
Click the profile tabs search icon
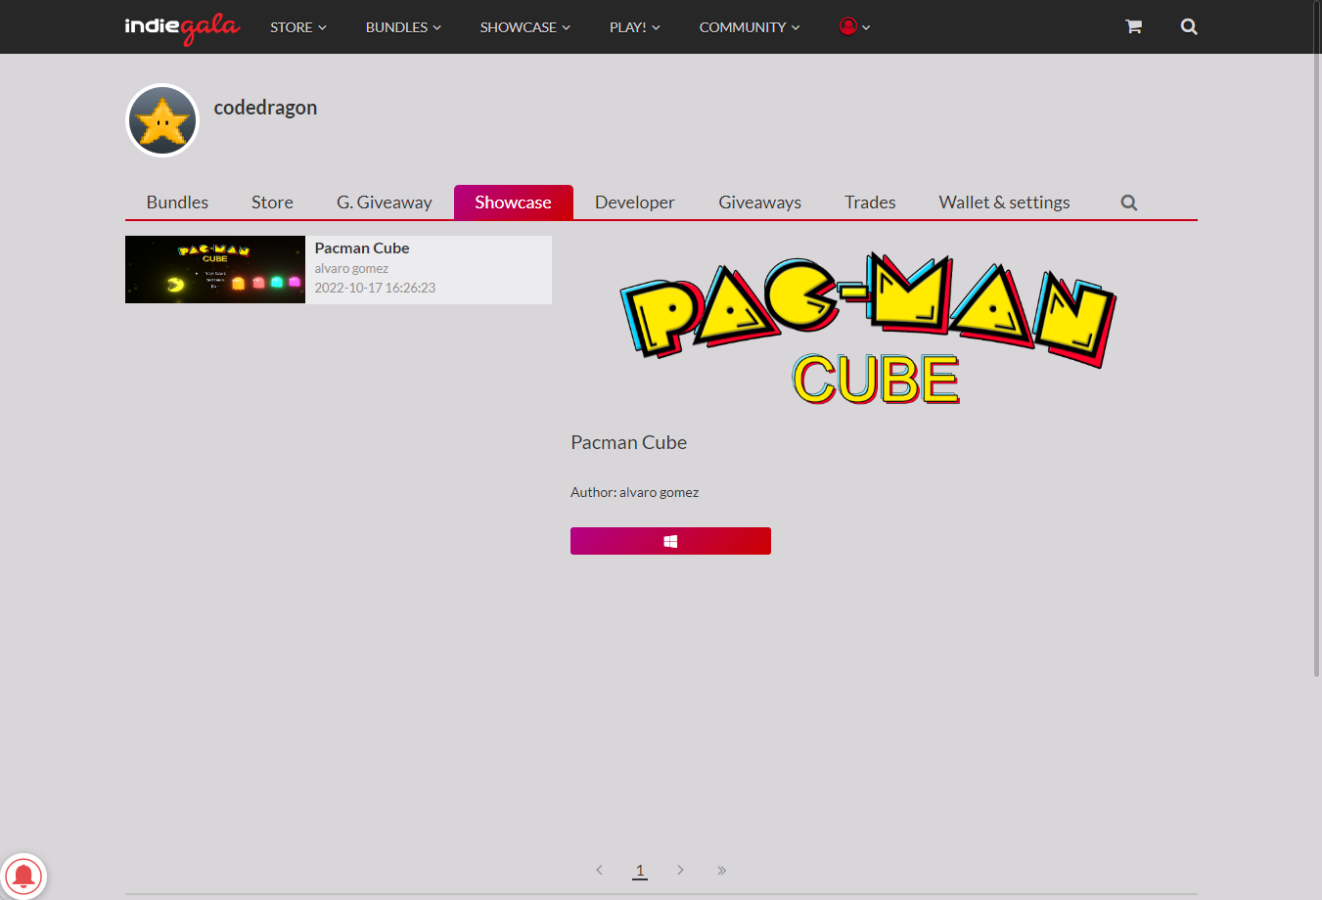[1129, 202]
